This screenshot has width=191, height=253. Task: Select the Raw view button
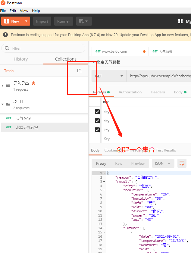pos(119,164)
